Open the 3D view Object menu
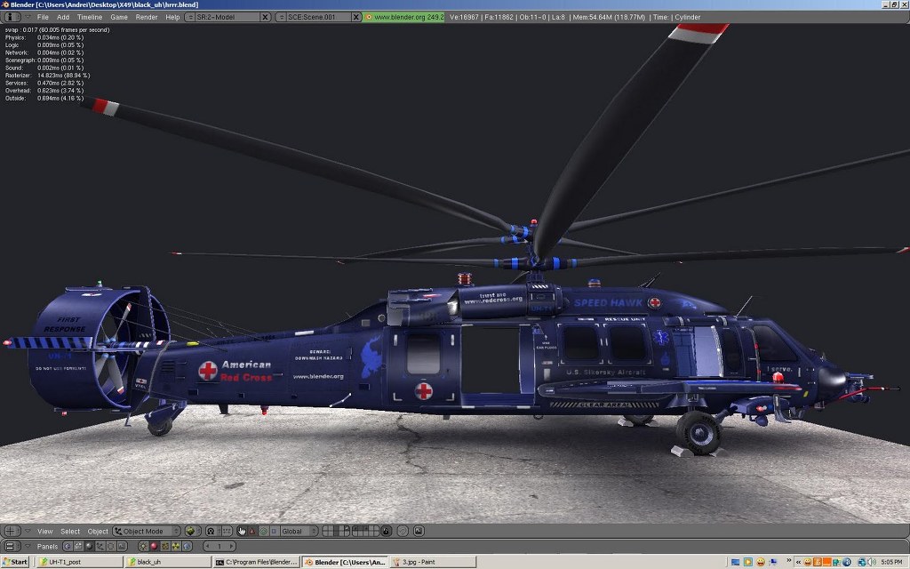 click(98, 532)
